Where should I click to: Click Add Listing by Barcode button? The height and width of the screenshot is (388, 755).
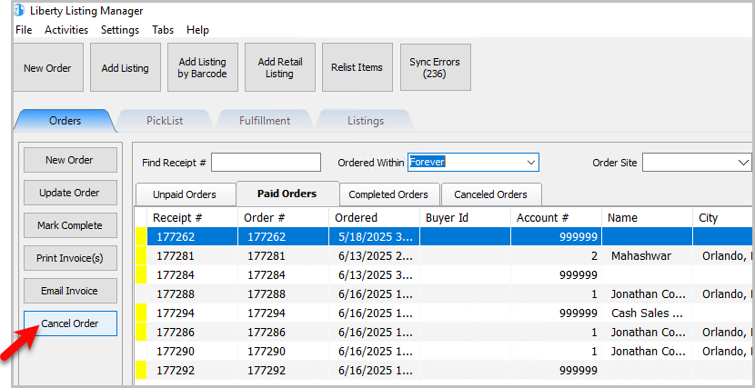[202, 68]
